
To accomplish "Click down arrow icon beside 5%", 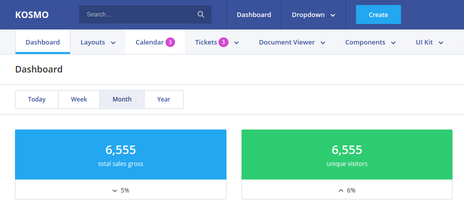I will 115,190.
